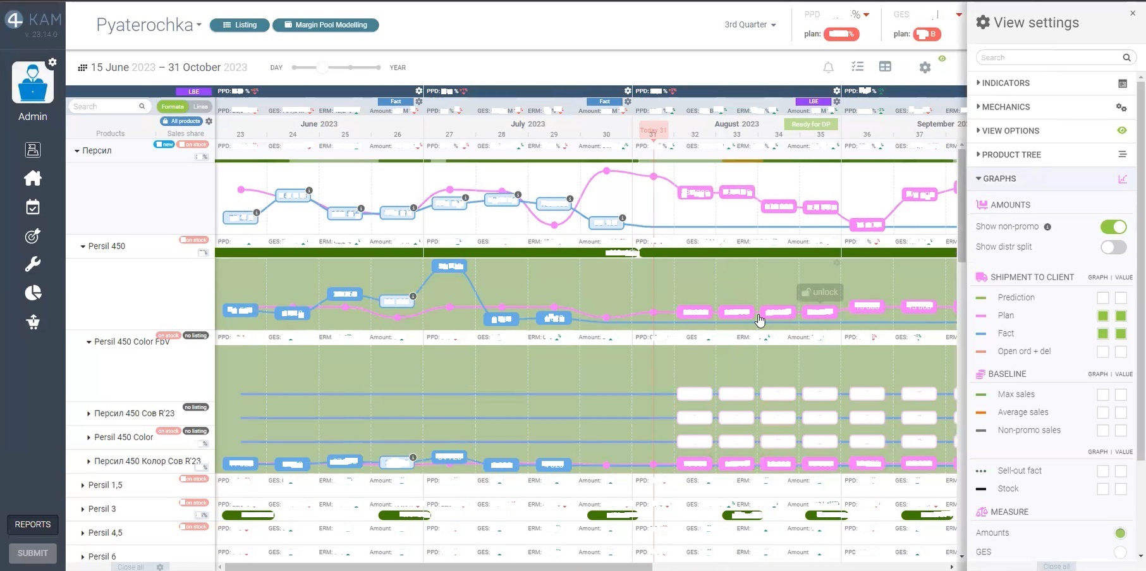Click info icon beside Show non-promo
1146x571 pixels.
click(x=1047, y=227)
